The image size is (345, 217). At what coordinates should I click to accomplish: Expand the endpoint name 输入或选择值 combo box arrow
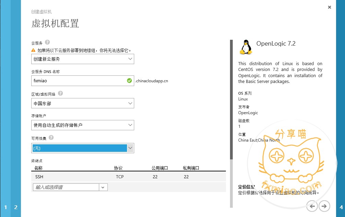click(103, 188)
